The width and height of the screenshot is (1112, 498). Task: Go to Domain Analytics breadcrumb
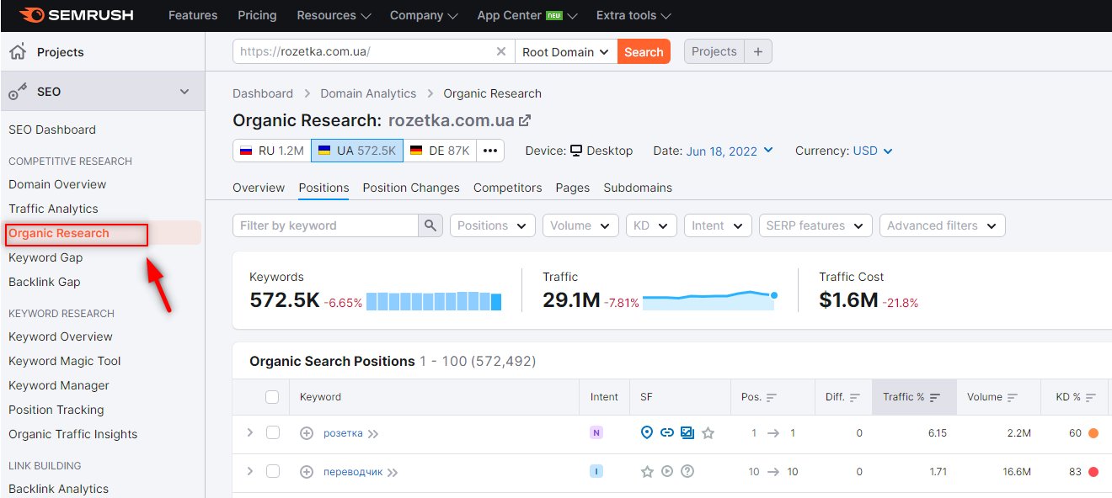point(368,93)
